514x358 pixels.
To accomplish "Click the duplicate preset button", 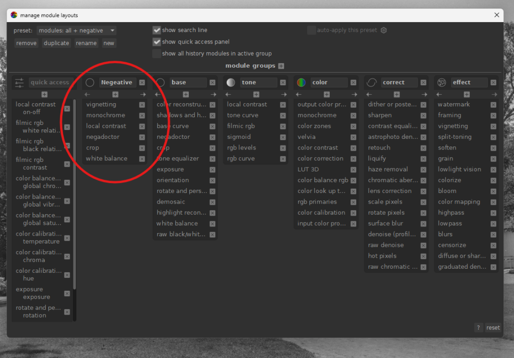I will (56, 43).
